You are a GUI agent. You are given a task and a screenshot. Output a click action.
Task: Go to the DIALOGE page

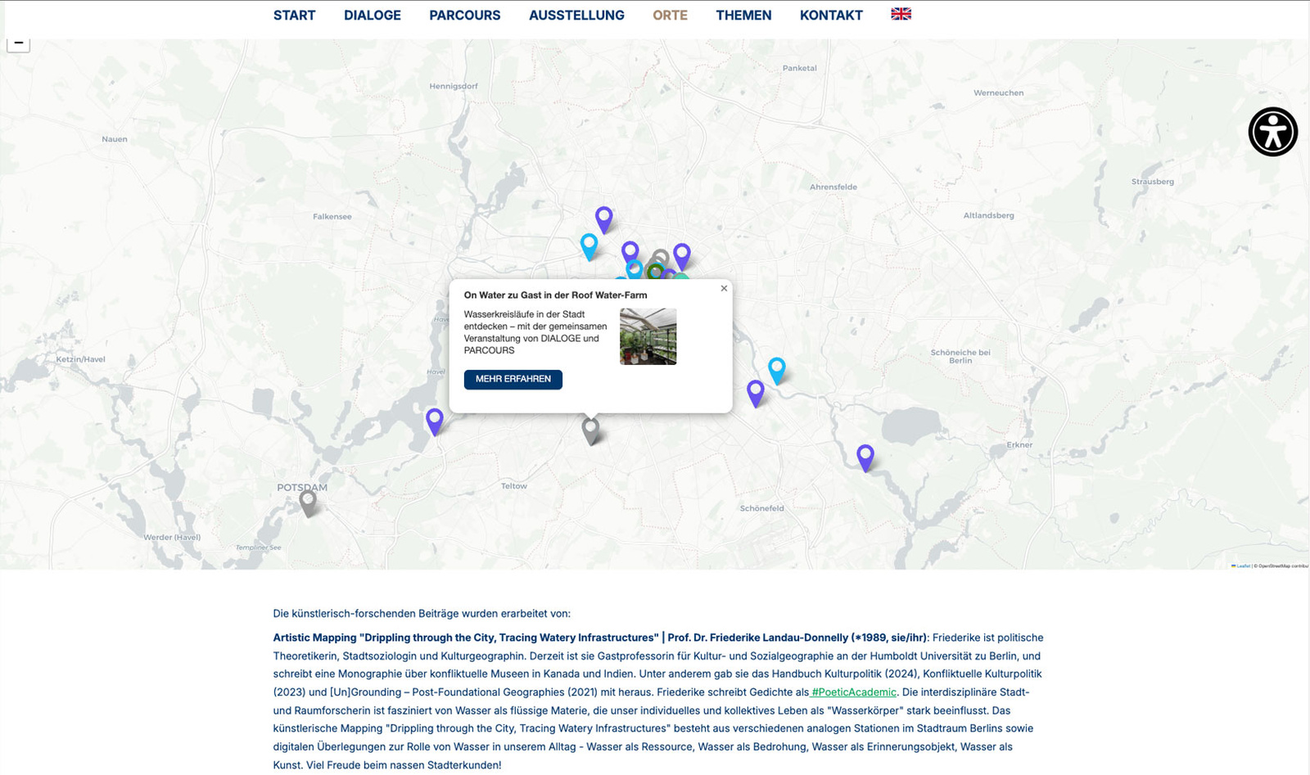[x=373, y=15]
